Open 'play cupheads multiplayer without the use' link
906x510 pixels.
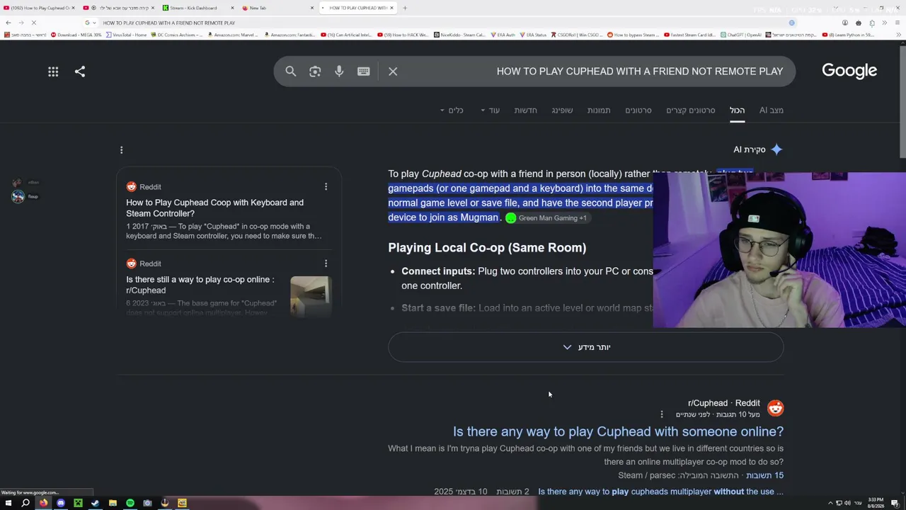click(x=660, y=492)
